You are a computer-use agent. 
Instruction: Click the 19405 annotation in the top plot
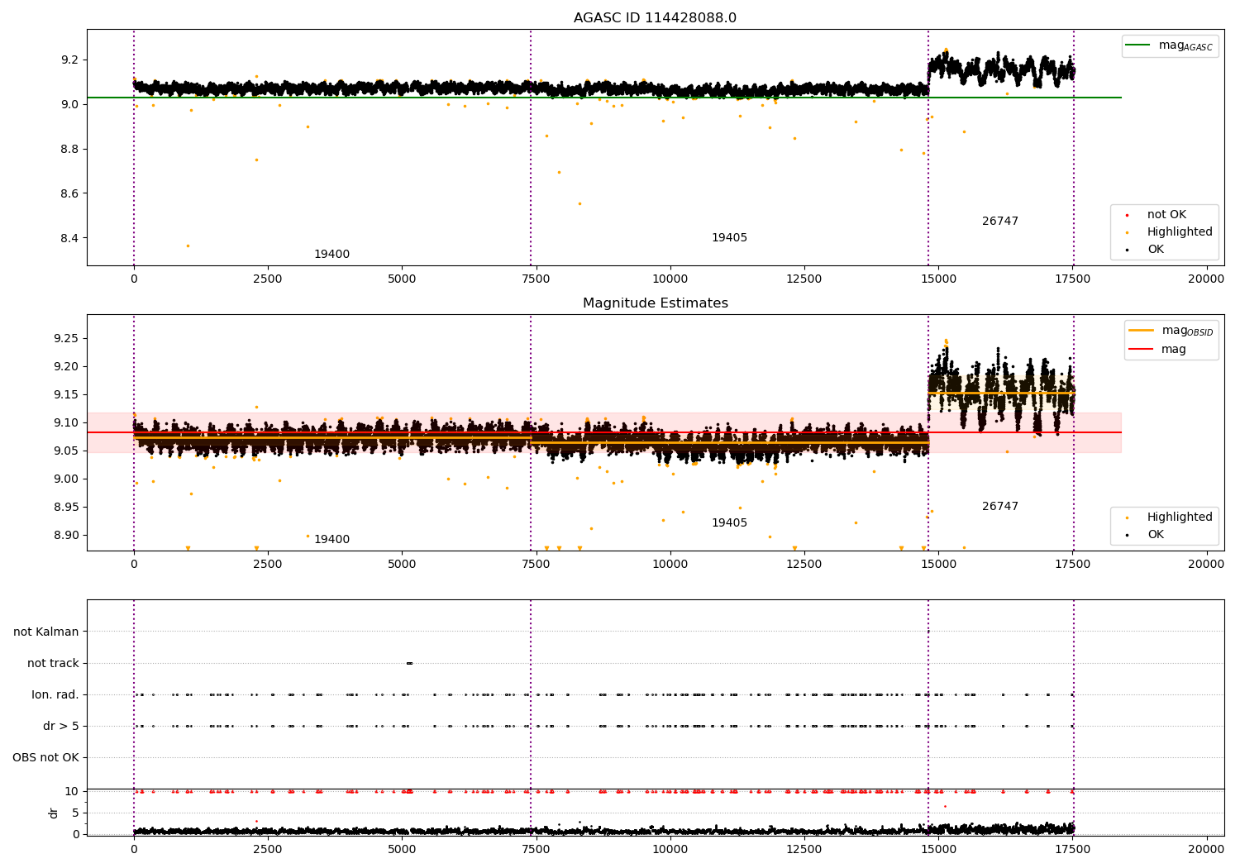pos(729,238)
